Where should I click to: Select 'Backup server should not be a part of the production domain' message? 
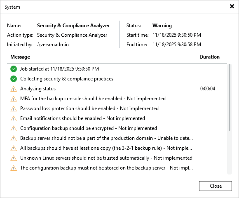[x=106, y=138]
